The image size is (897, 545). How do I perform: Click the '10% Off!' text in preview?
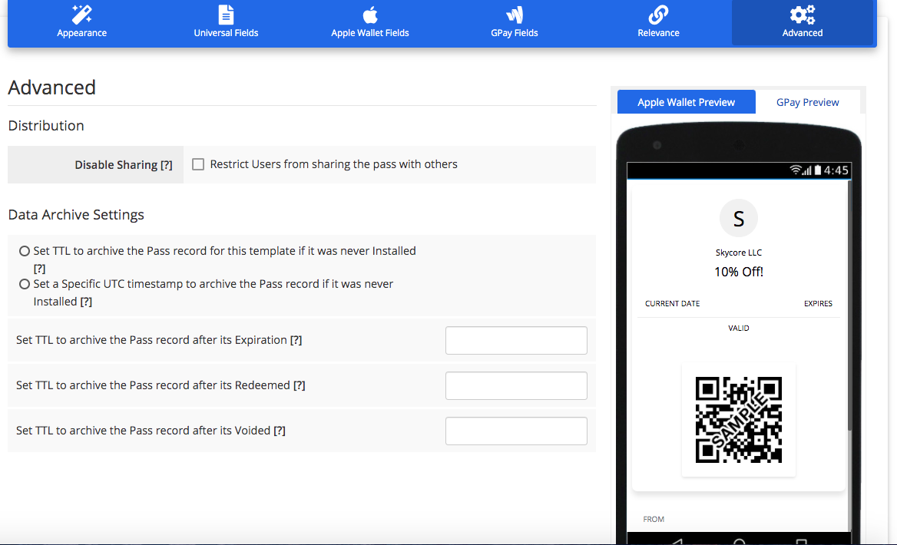coord(739,272)
